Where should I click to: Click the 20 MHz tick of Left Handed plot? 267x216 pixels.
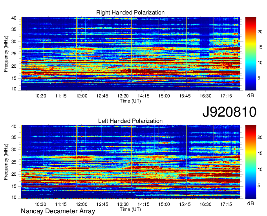click(x=14, y=174)
